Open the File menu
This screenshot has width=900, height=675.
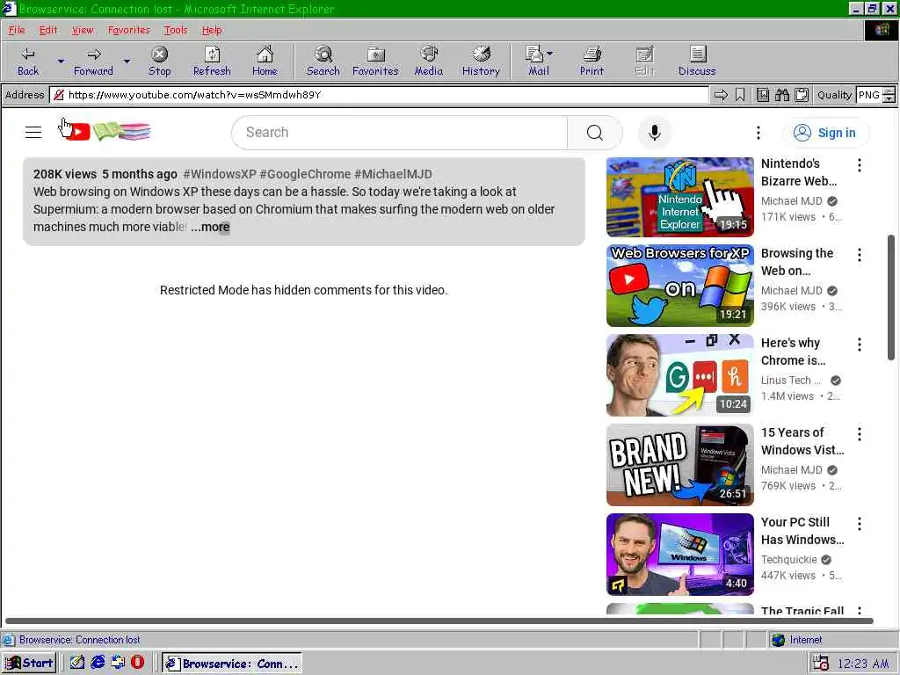(x=17, y=31)
